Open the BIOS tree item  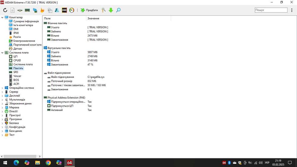(16, 80)
